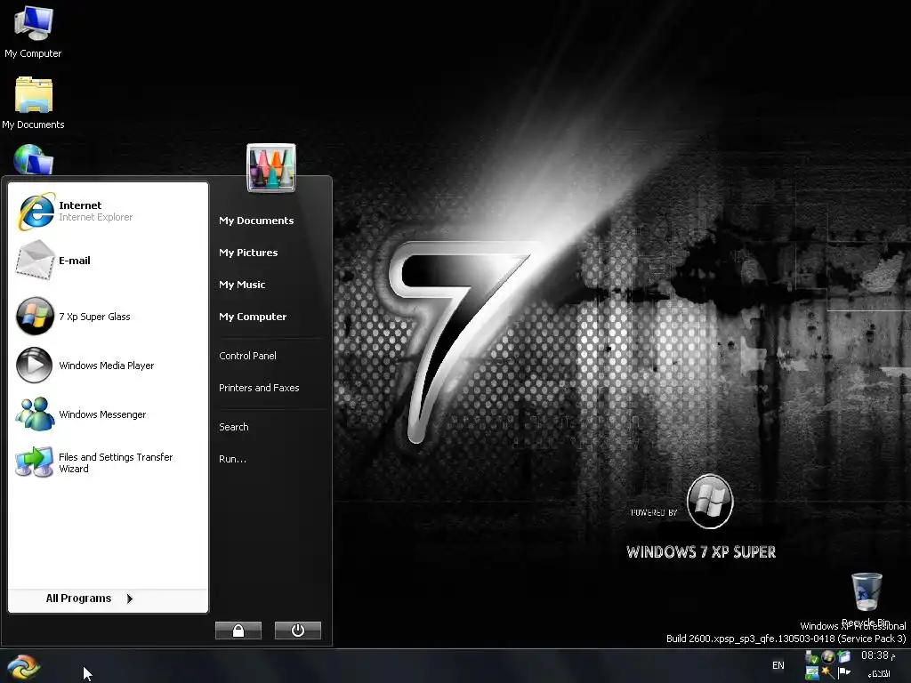Open Printers and Faxes
The image size is (911, 683).
259,388
